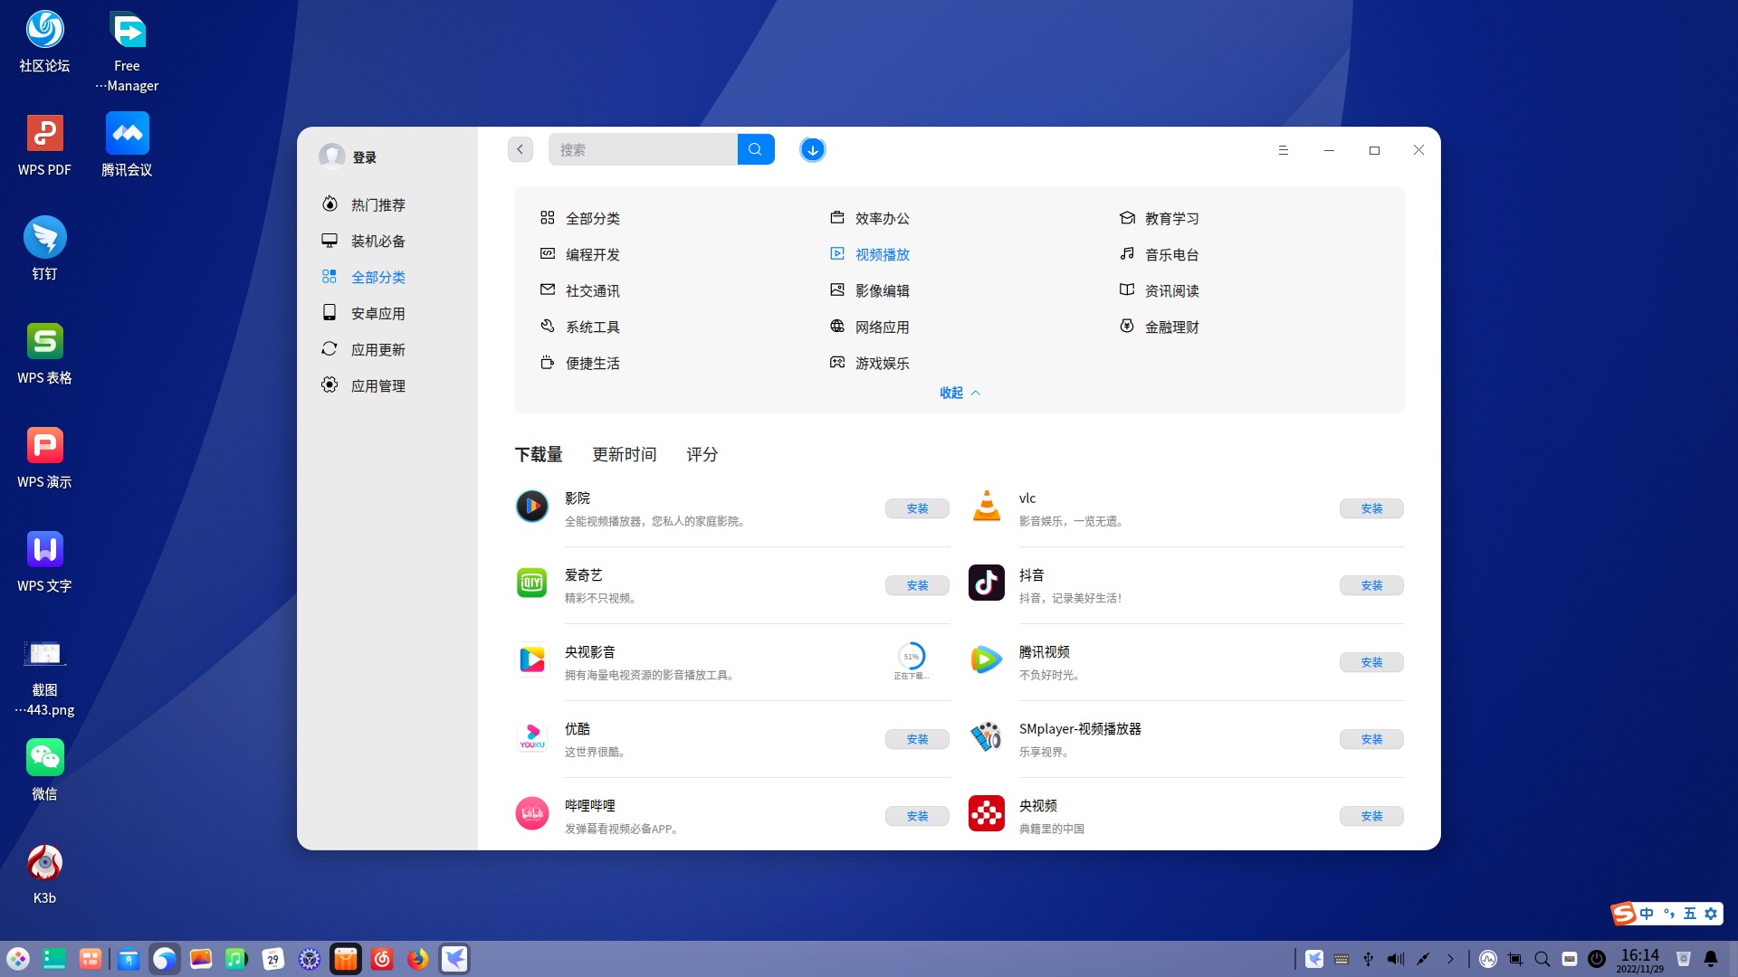Switch Sogou input from Chinese to English
This screenshot has width=1738, height=977.
coord(1647,914)
